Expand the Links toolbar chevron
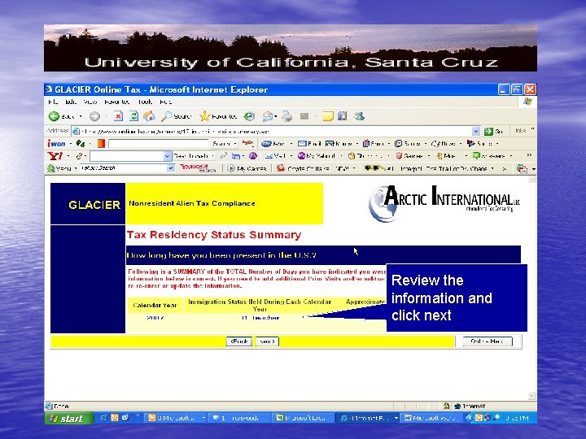The width and height of the screenshot is (586, 439). (x=532, y=130)
